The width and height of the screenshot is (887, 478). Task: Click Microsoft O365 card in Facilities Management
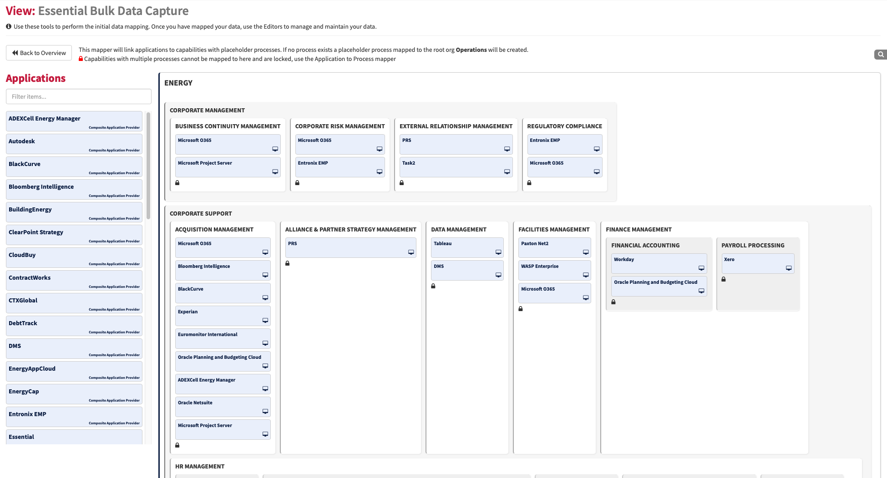[x=554, y=293]
